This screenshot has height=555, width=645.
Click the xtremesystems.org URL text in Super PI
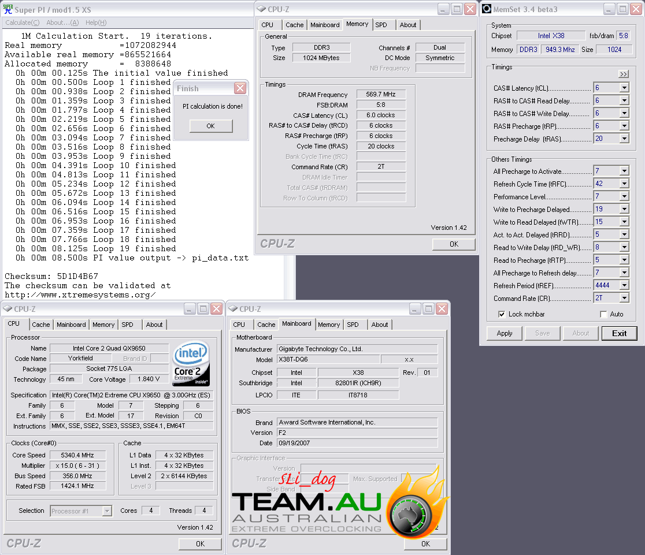pos(80,295)
